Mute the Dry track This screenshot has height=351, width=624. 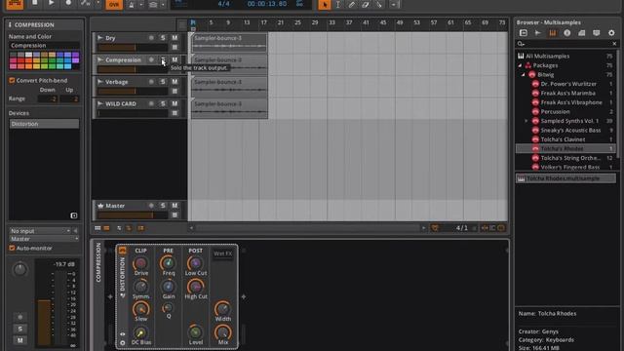coord(175,37)
